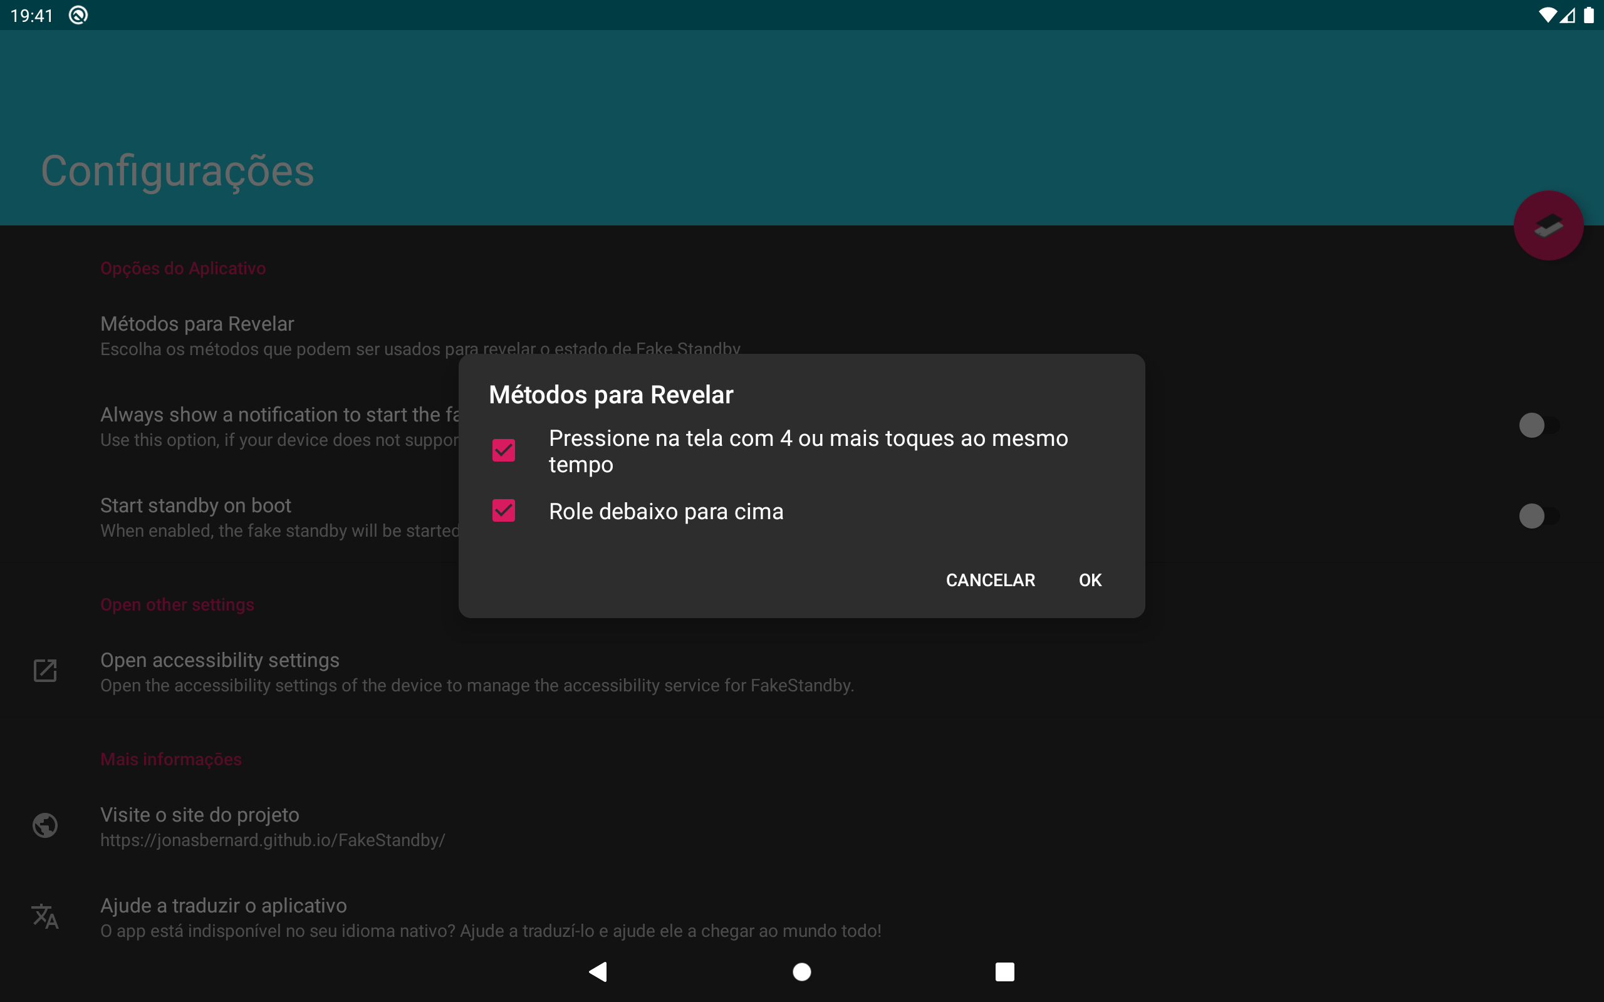Image resolution: width=1604 pixels, height=1002 pixels.
Task: Uncheck the 4 or more touches checkbox
Action: 504,451
